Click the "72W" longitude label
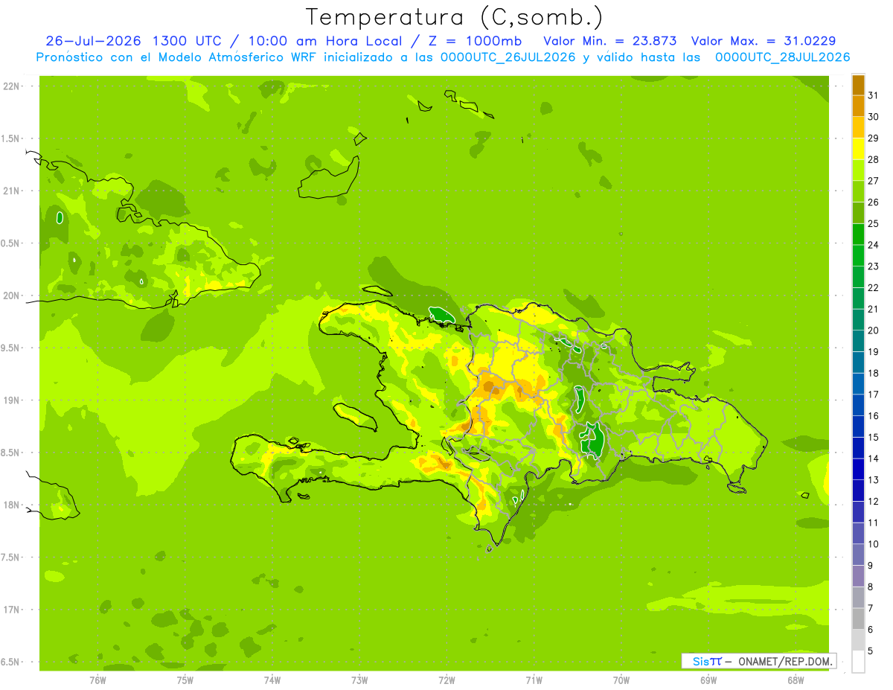This screenshot has height=690, width=893. (x=446, y=680)
